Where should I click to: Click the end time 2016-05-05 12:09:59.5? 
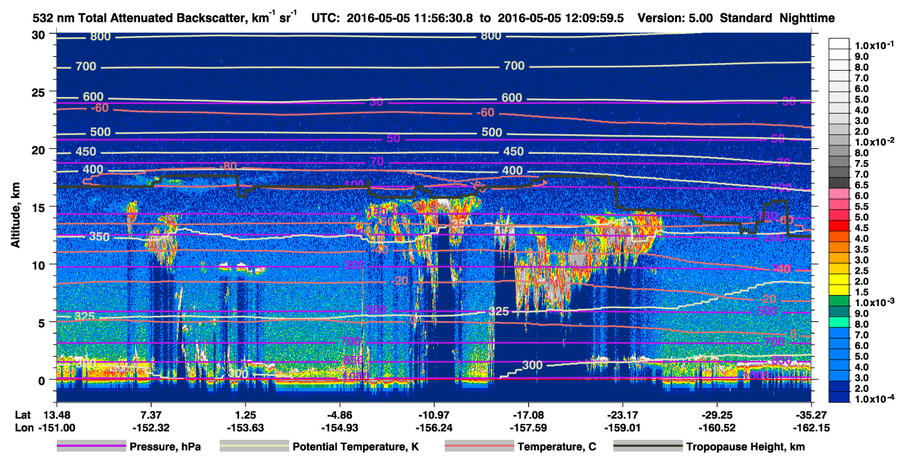pyautogui.click(x=562, y=18)
